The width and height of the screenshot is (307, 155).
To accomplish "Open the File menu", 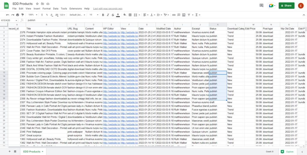I will coord(14,9).
